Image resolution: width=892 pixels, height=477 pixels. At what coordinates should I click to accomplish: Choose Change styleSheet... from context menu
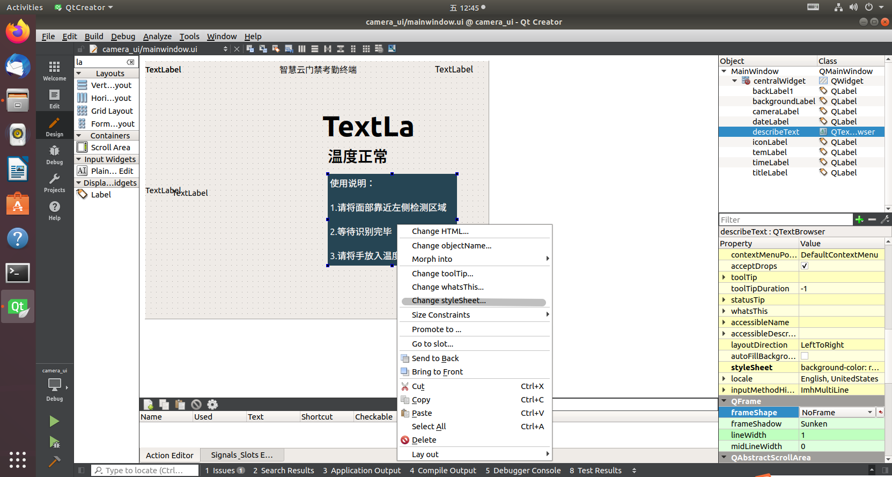pos(474,301)
